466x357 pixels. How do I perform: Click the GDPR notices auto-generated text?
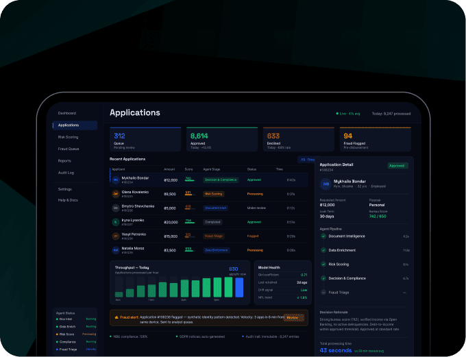pyautogui.click(x=202, y=337)
